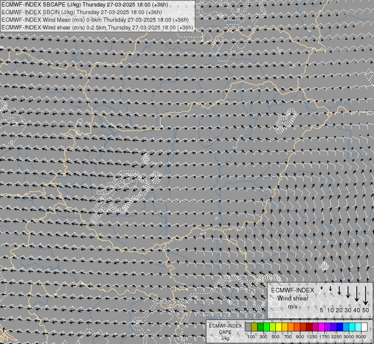Select the white swatch ending the CAPE scale

point(364,327)
